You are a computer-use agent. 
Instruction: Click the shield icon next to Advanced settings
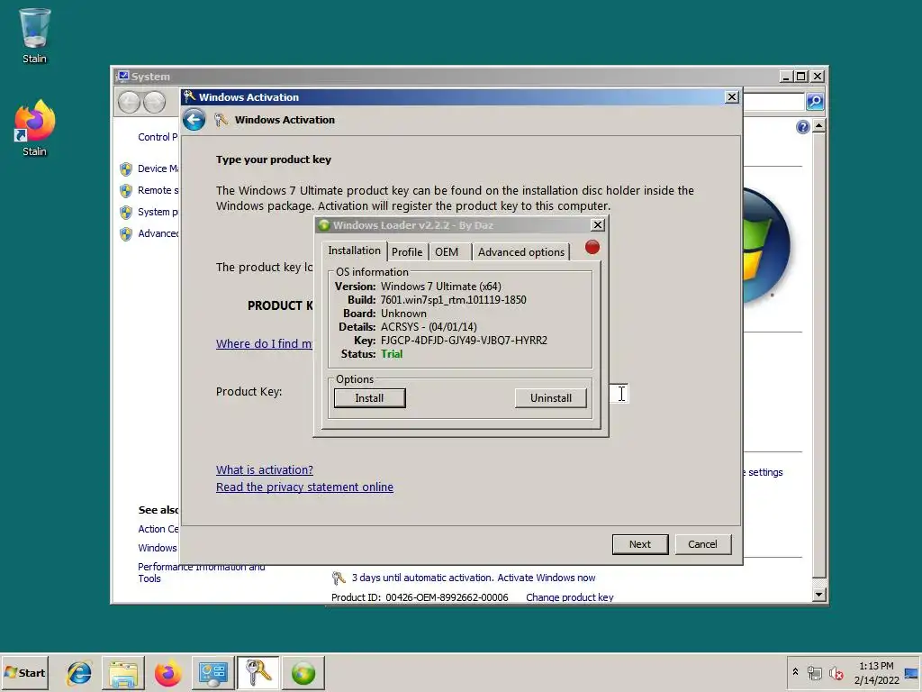point(126,234)
